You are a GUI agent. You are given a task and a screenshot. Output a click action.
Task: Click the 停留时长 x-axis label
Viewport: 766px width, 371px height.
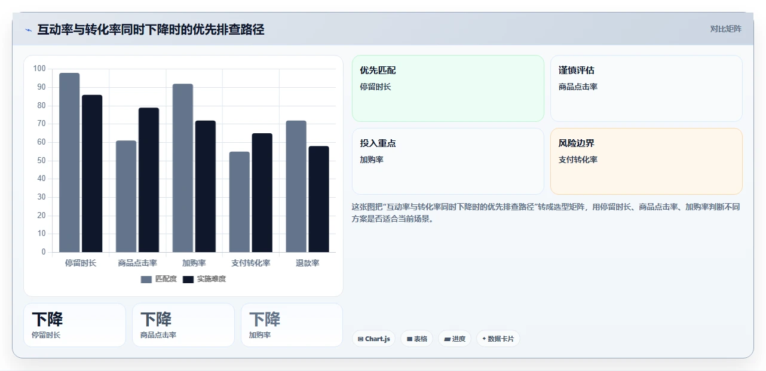point(81,263)
